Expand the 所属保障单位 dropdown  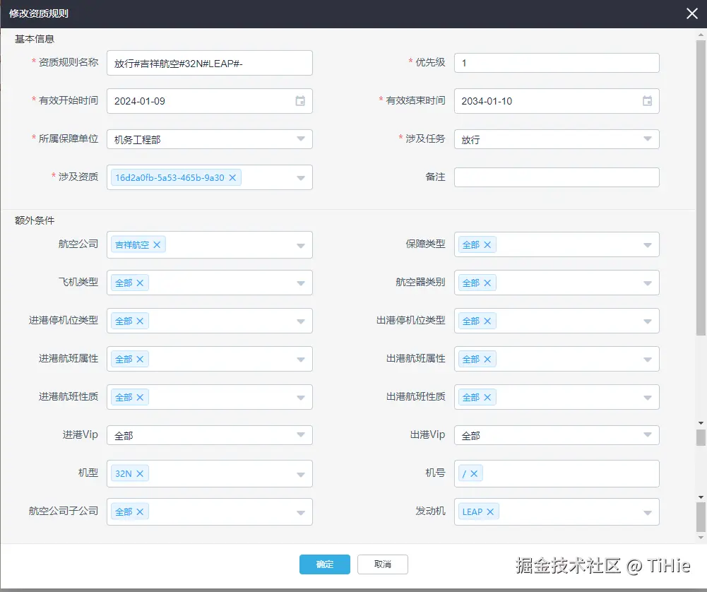pyautogui.click(x=301, y=139)
